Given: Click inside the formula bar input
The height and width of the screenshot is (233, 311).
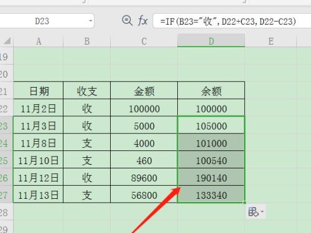Looking at the screenshot, I should (x=232, y=21).
